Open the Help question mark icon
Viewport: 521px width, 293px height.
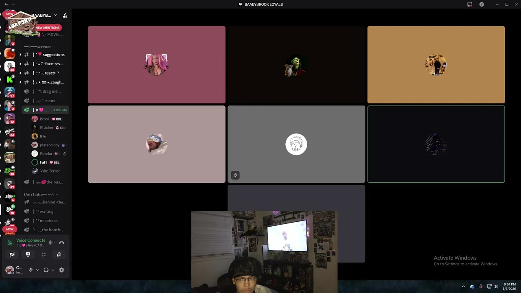[482, 4]
